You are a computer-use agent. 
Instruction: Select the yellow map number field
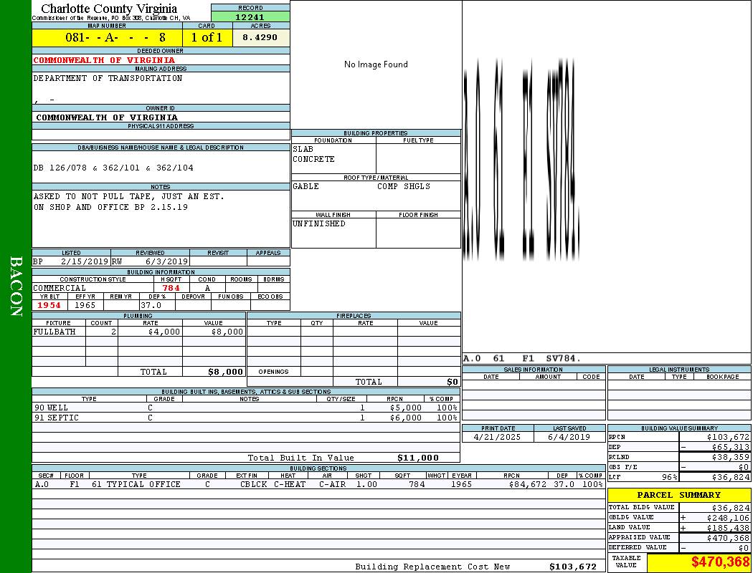(x=107, y=37)
